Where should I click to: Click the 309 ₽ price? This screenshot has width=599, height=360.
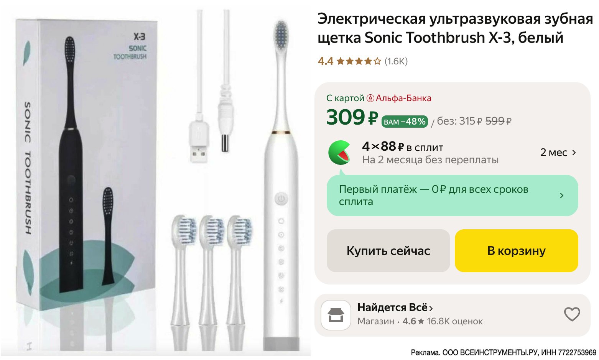pos(352,117)
